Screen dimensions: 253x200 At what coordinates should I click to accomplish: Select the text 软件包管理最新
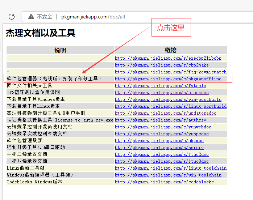[24, 141]
